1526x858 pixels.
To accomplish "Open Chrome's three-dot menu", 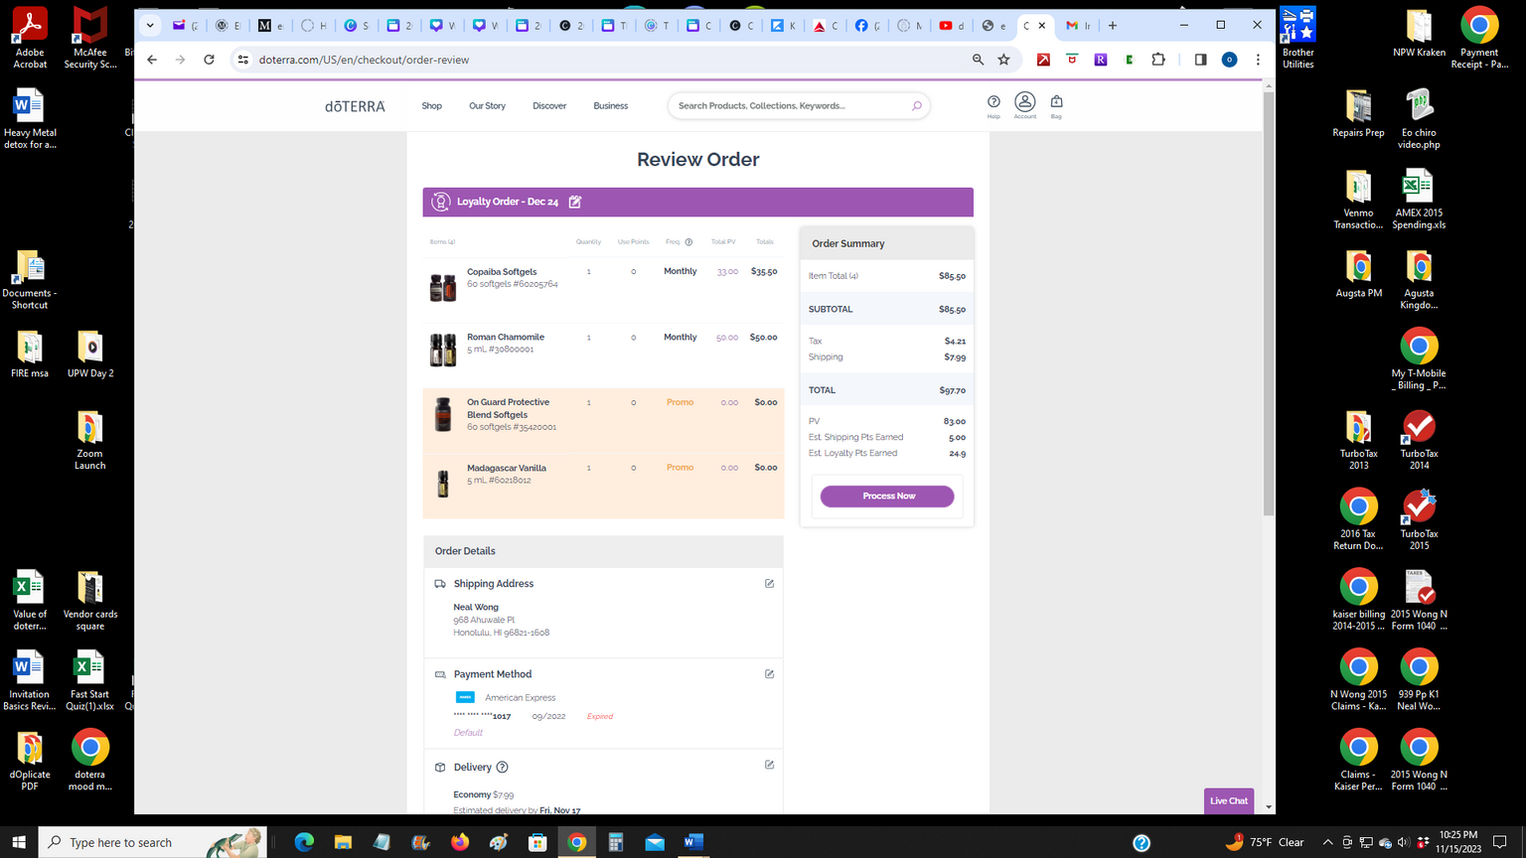I will [1258, 60].
